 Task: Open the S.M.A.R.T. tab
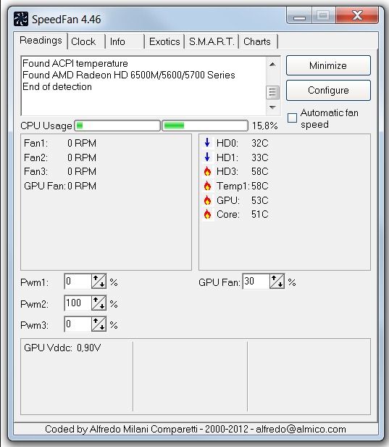pos(212,41)
